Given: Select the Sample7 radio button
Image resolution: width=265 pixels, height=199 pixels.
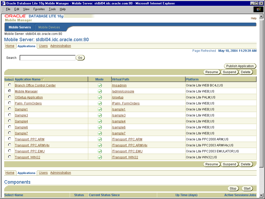Looking at the screenshot, I should coord(9,133).
